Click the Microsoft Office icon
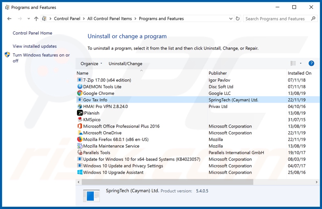 [79, 126]
